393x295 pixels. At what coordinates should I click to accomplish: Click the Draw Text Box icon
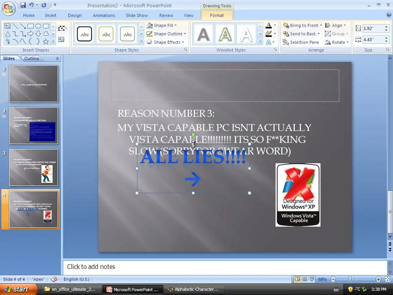[x=61, y=40]
